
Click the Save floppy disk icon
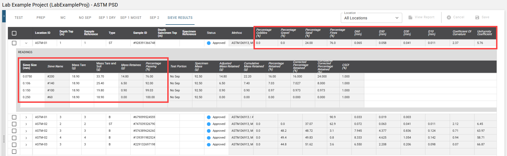tap(477, 17)
